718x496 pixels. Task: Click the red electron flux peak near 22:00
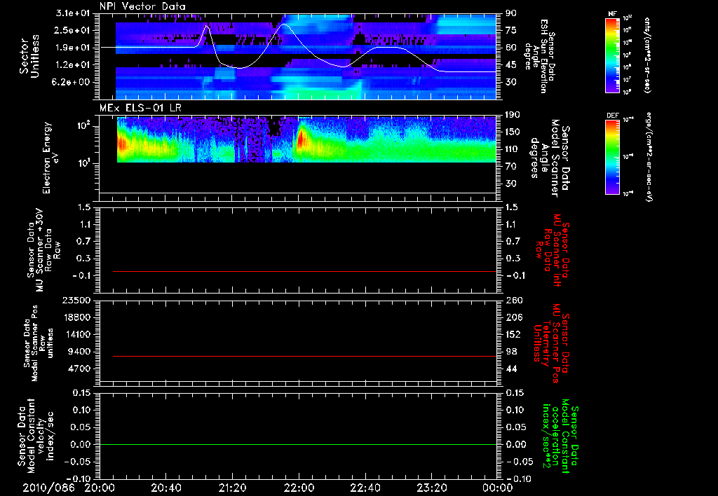click(x=301, y=139)
